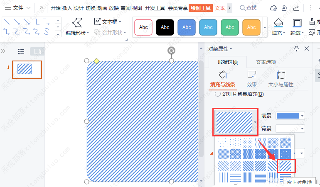This screenshot has height=187, width=320.
Task: Apply the black Abc shape style
Action: click(x=165, y=27)
